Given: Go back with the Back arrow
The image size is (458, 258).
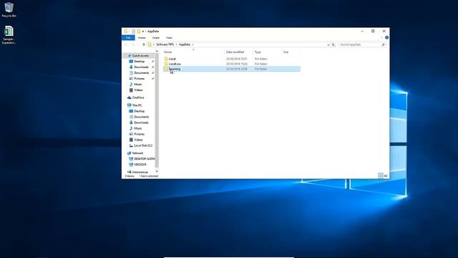Looking at the screenshot, I should [126, 44].
